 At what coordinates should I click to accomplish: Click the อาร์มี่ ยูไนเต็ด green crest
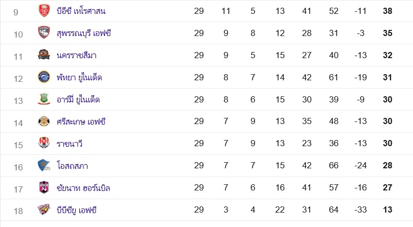click(44, 99)
